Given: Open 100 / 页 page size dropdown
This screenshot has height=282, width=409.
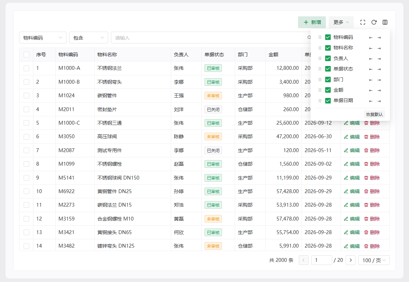Looking at the screenshot, I should coord(374,260).
